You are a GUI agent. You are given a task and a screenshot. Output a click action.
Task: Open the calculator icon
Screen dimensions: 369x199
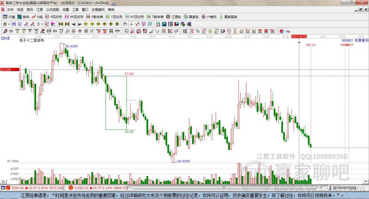coord(164,24)
